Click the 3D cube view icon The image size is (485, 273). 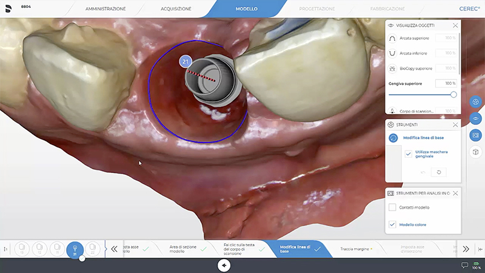click(x=476, y=152)
